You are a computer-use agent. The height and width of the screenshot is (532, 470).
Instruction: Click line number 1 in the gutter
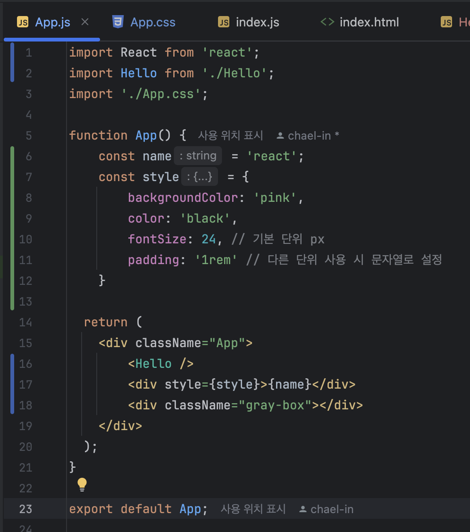click(x=29, y=53)
